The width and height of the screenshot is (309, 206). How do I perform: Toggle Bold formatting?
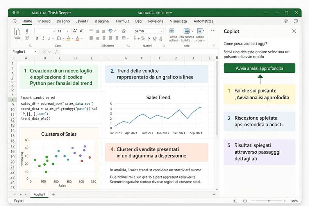(x=37, y=38)
